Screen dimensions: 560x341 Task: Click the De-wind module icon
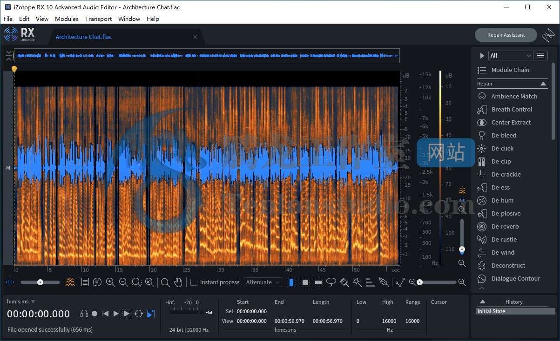click(x=482, y=252)
